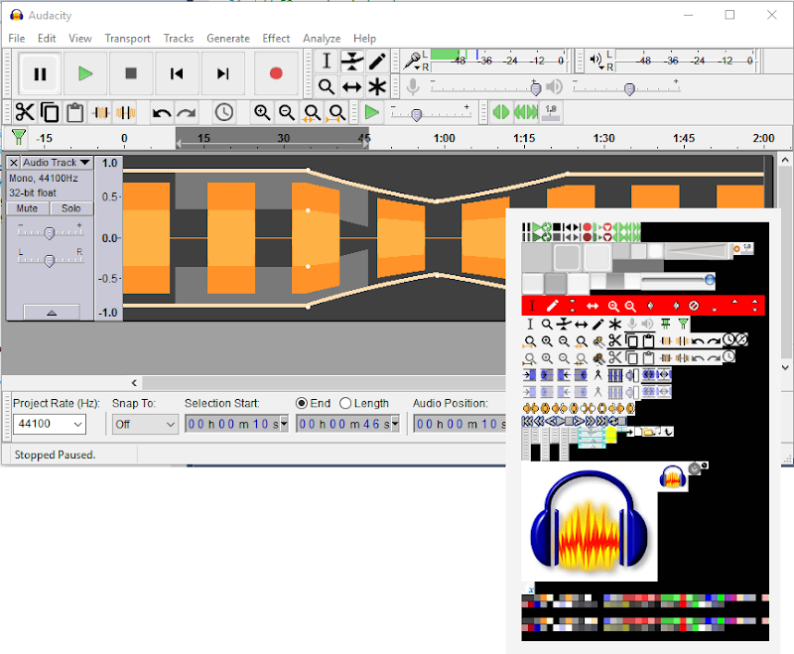Open the Audio Track dropdown menu
Viewport: 794px width, 654px height.
[x=56, y=163]
